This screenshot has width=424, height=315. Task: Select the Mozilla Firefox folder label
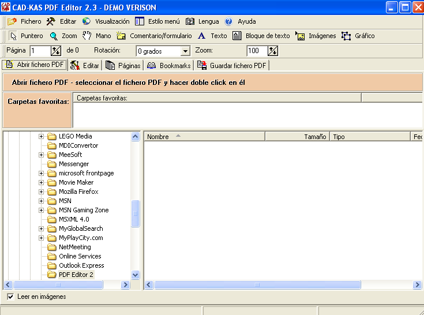(x=78, y=192)
